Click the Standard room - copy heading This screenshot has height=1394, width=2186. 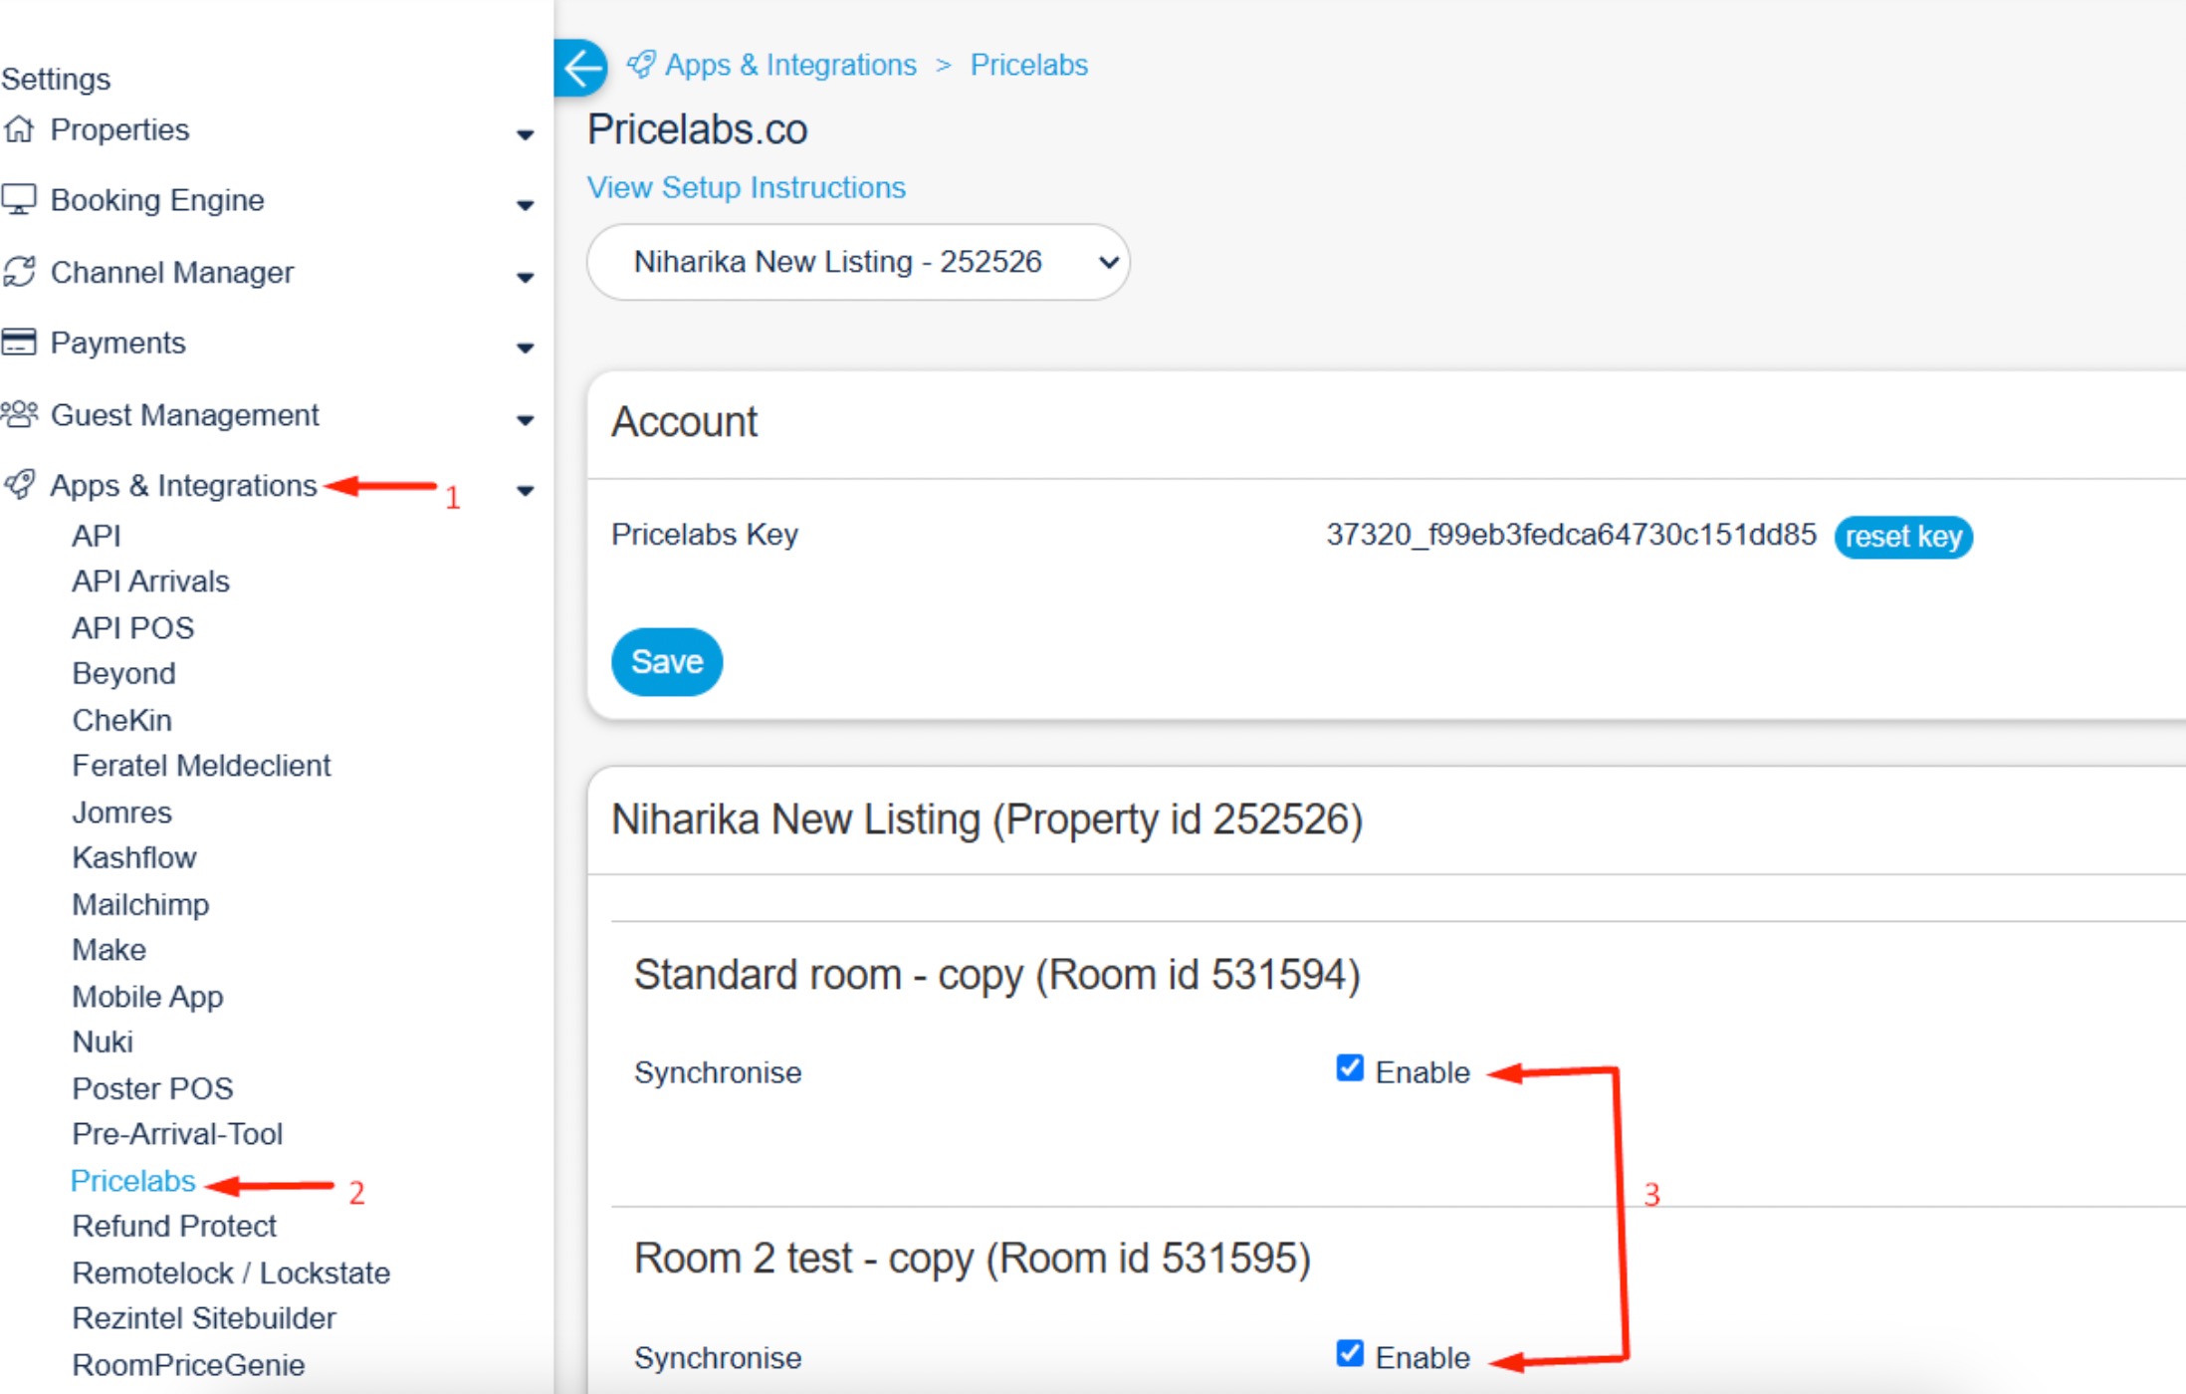click(x=997, y=975)
